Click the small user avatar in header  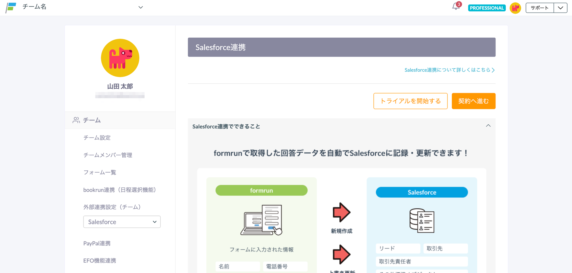click(515, 8)
